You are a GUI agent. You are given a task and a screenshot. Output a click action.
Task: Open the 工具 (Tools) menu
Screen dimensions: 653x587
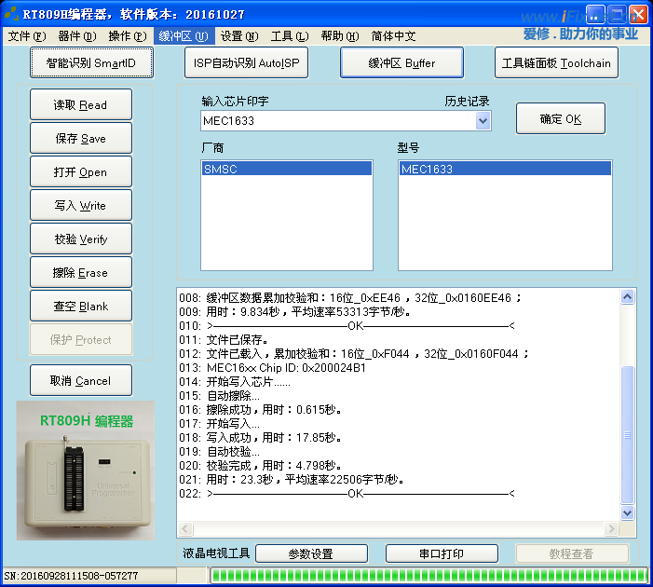coord(289,36)
